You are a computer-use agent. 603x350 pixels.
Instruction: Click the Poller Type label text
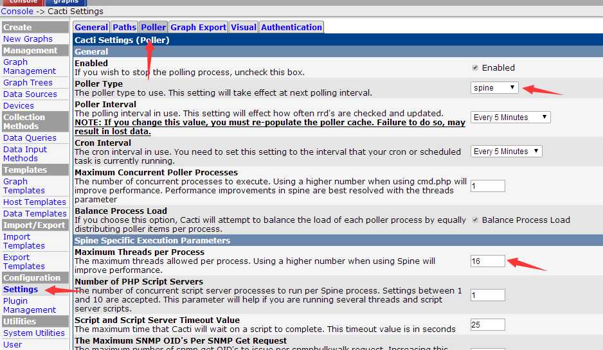(98, 83)
